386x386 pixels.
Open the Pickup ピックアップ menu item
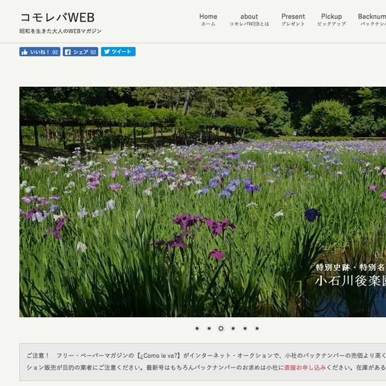pos(331,20)
